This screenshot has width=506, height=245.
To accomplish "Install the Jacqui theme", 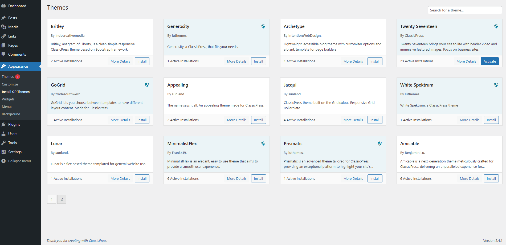I will click(x=375, y=120).
